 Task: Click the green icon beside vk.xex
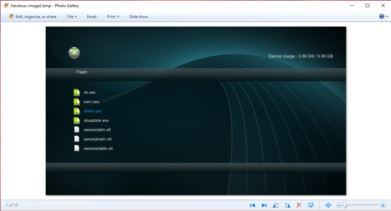point(77,92)
